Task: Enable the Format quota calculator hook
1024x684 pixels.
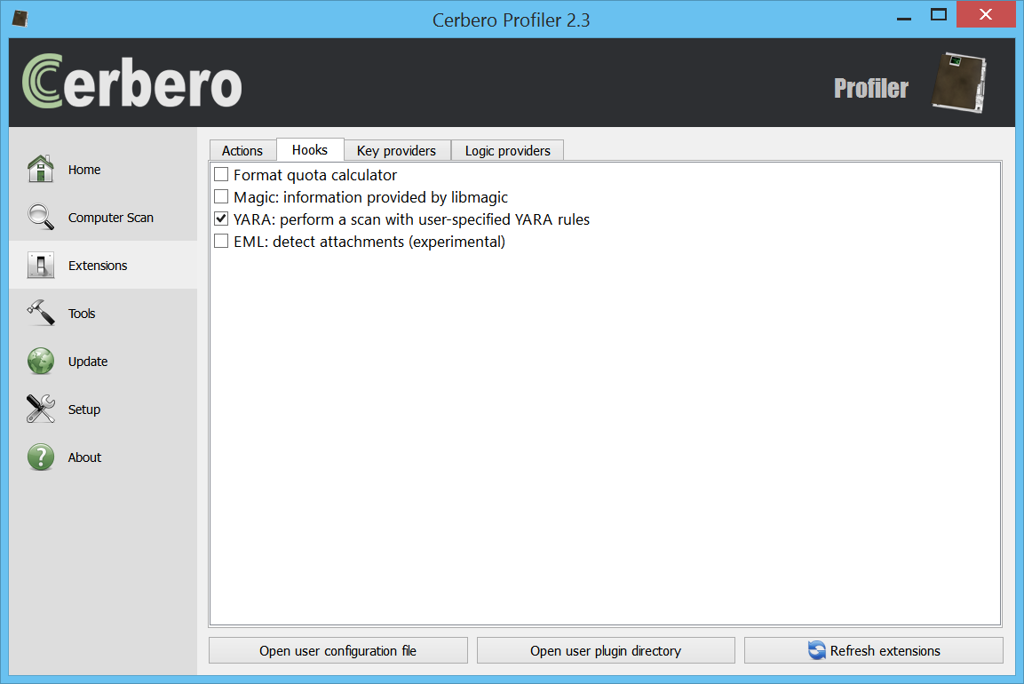Action: coord(221,174)
